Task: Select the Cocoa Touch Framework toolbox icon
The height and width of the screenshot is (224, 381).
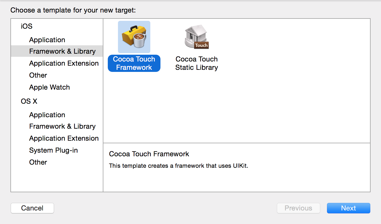Action: [x=134, y=37]
